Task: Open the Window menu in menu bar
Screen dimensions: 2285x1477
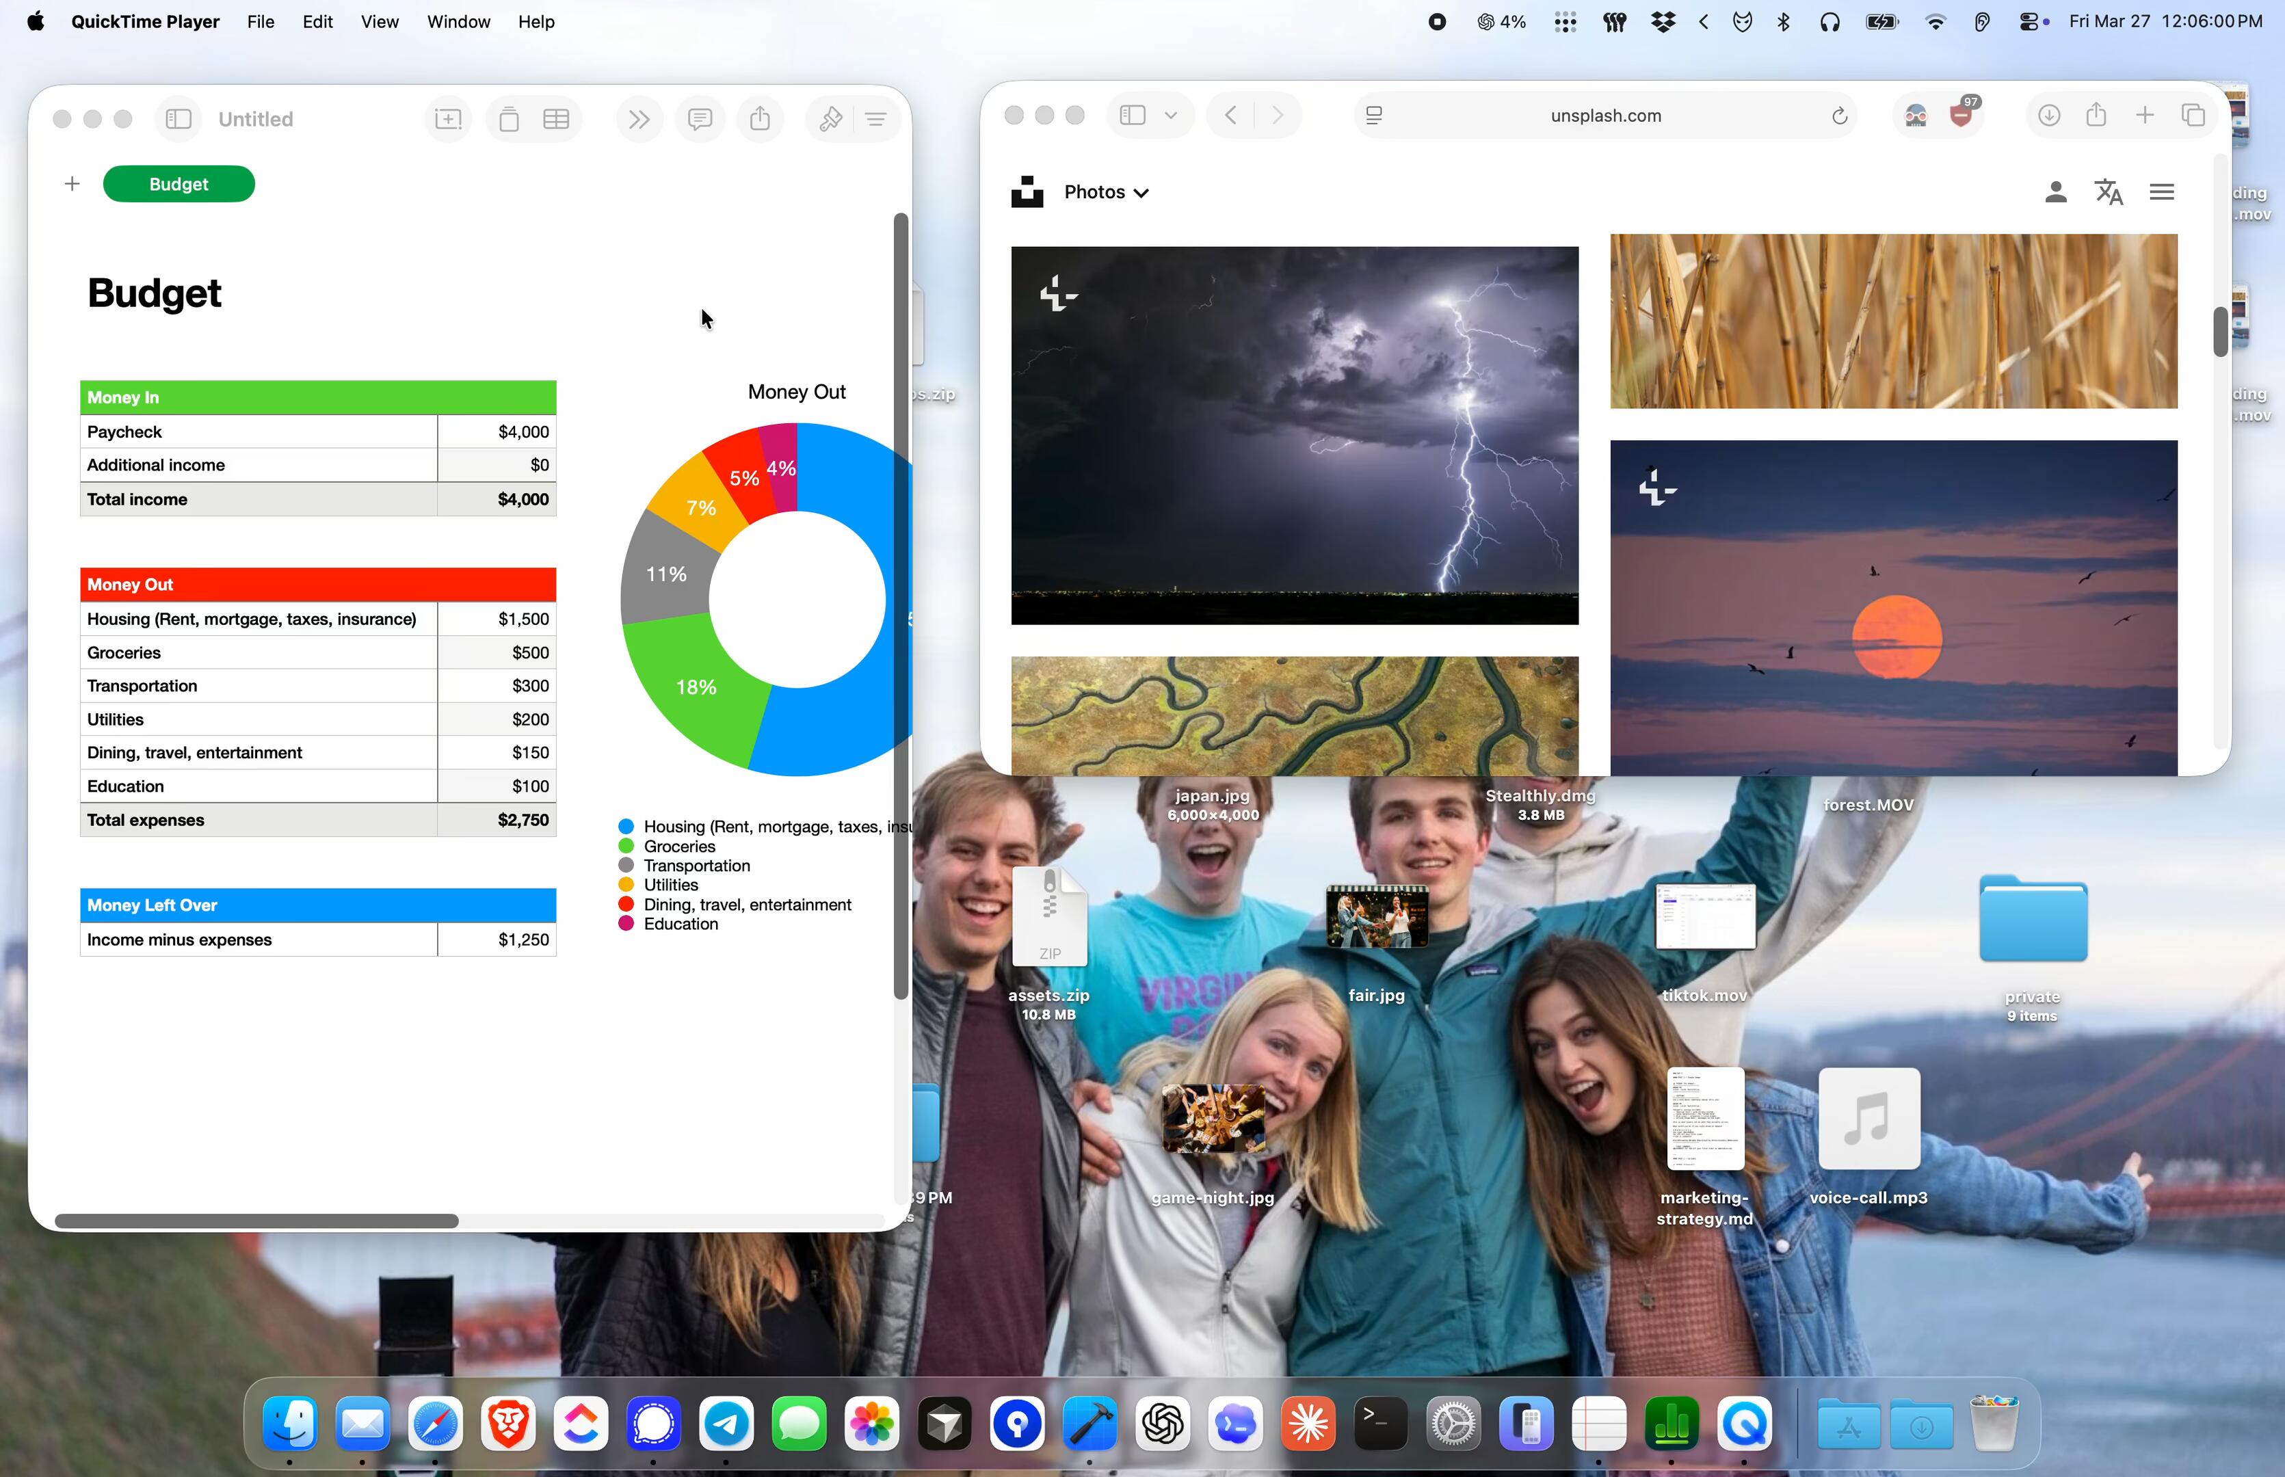Action: tap(458, 21)
